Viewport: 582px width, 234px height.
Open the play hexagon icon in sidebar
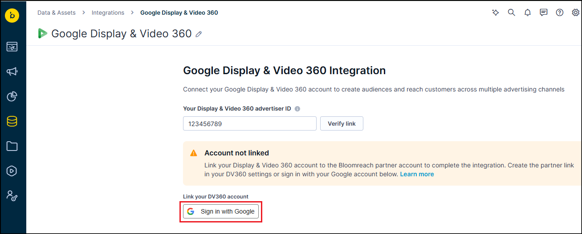(12, 171)
